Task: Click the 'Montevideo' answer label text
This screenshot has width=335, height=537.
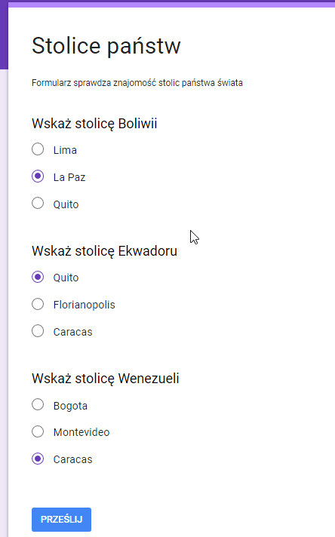Action: [81, 432]
